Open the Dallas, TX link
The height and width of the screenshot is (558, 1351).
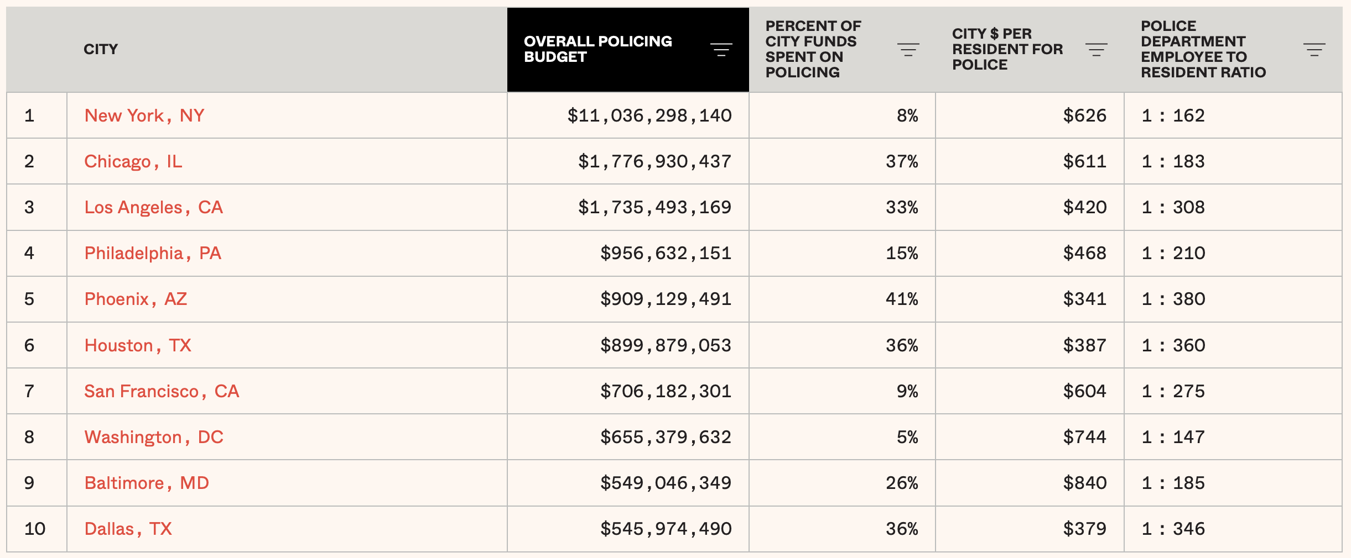tap(128, 529)
